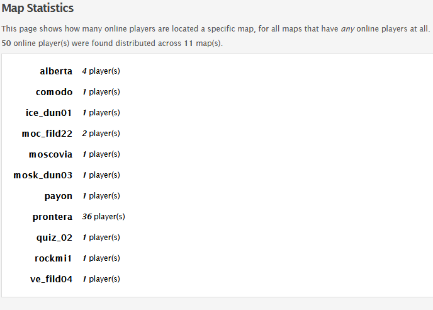Image resolution: width=433 pixels, height=310 pixels.
Task: Click the mosk_dun03 map entry
Action: (x=43, y=175)
